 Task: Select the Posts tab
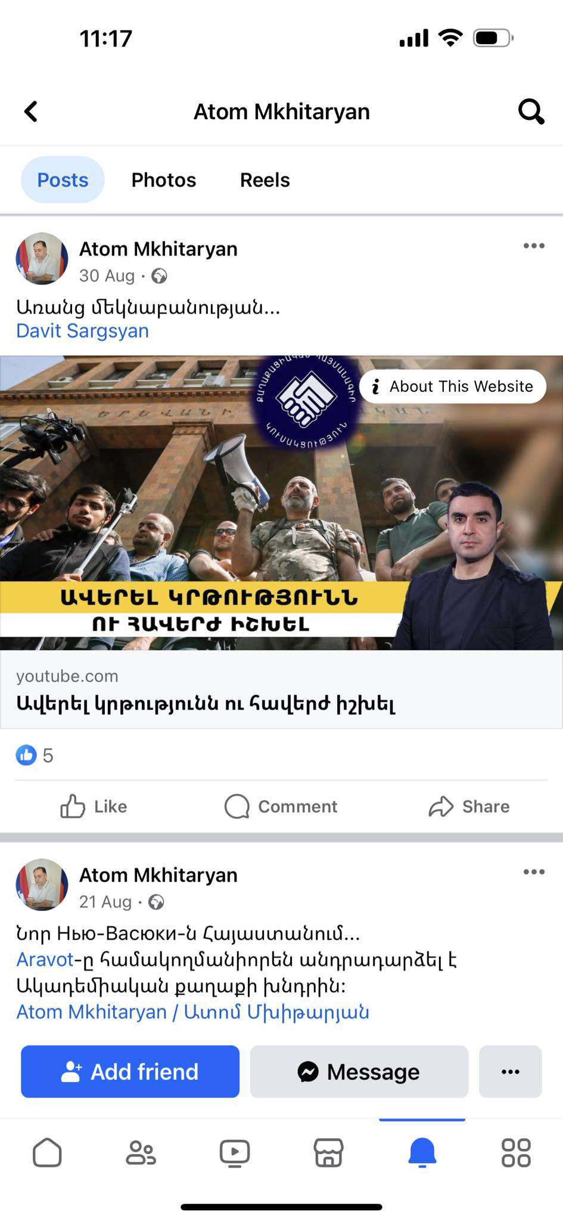pyautogui.click(x=63, y=180)
